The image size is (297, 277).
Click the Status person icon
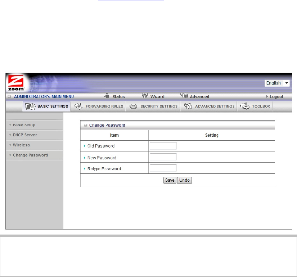coord(107,95)
